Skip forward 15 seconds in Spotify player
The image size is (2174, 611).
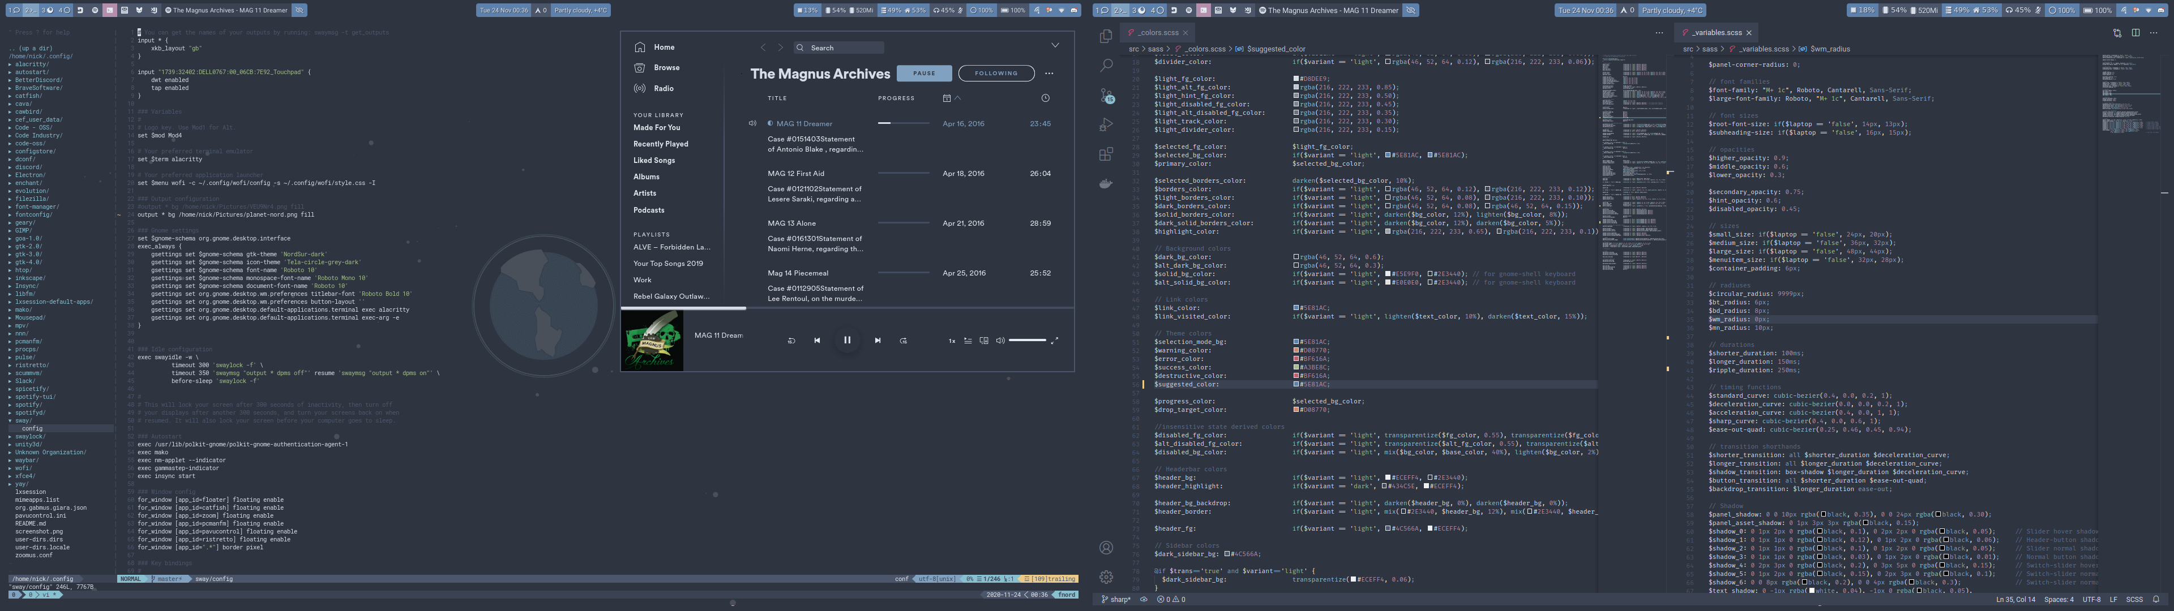[x=903, y=341]
